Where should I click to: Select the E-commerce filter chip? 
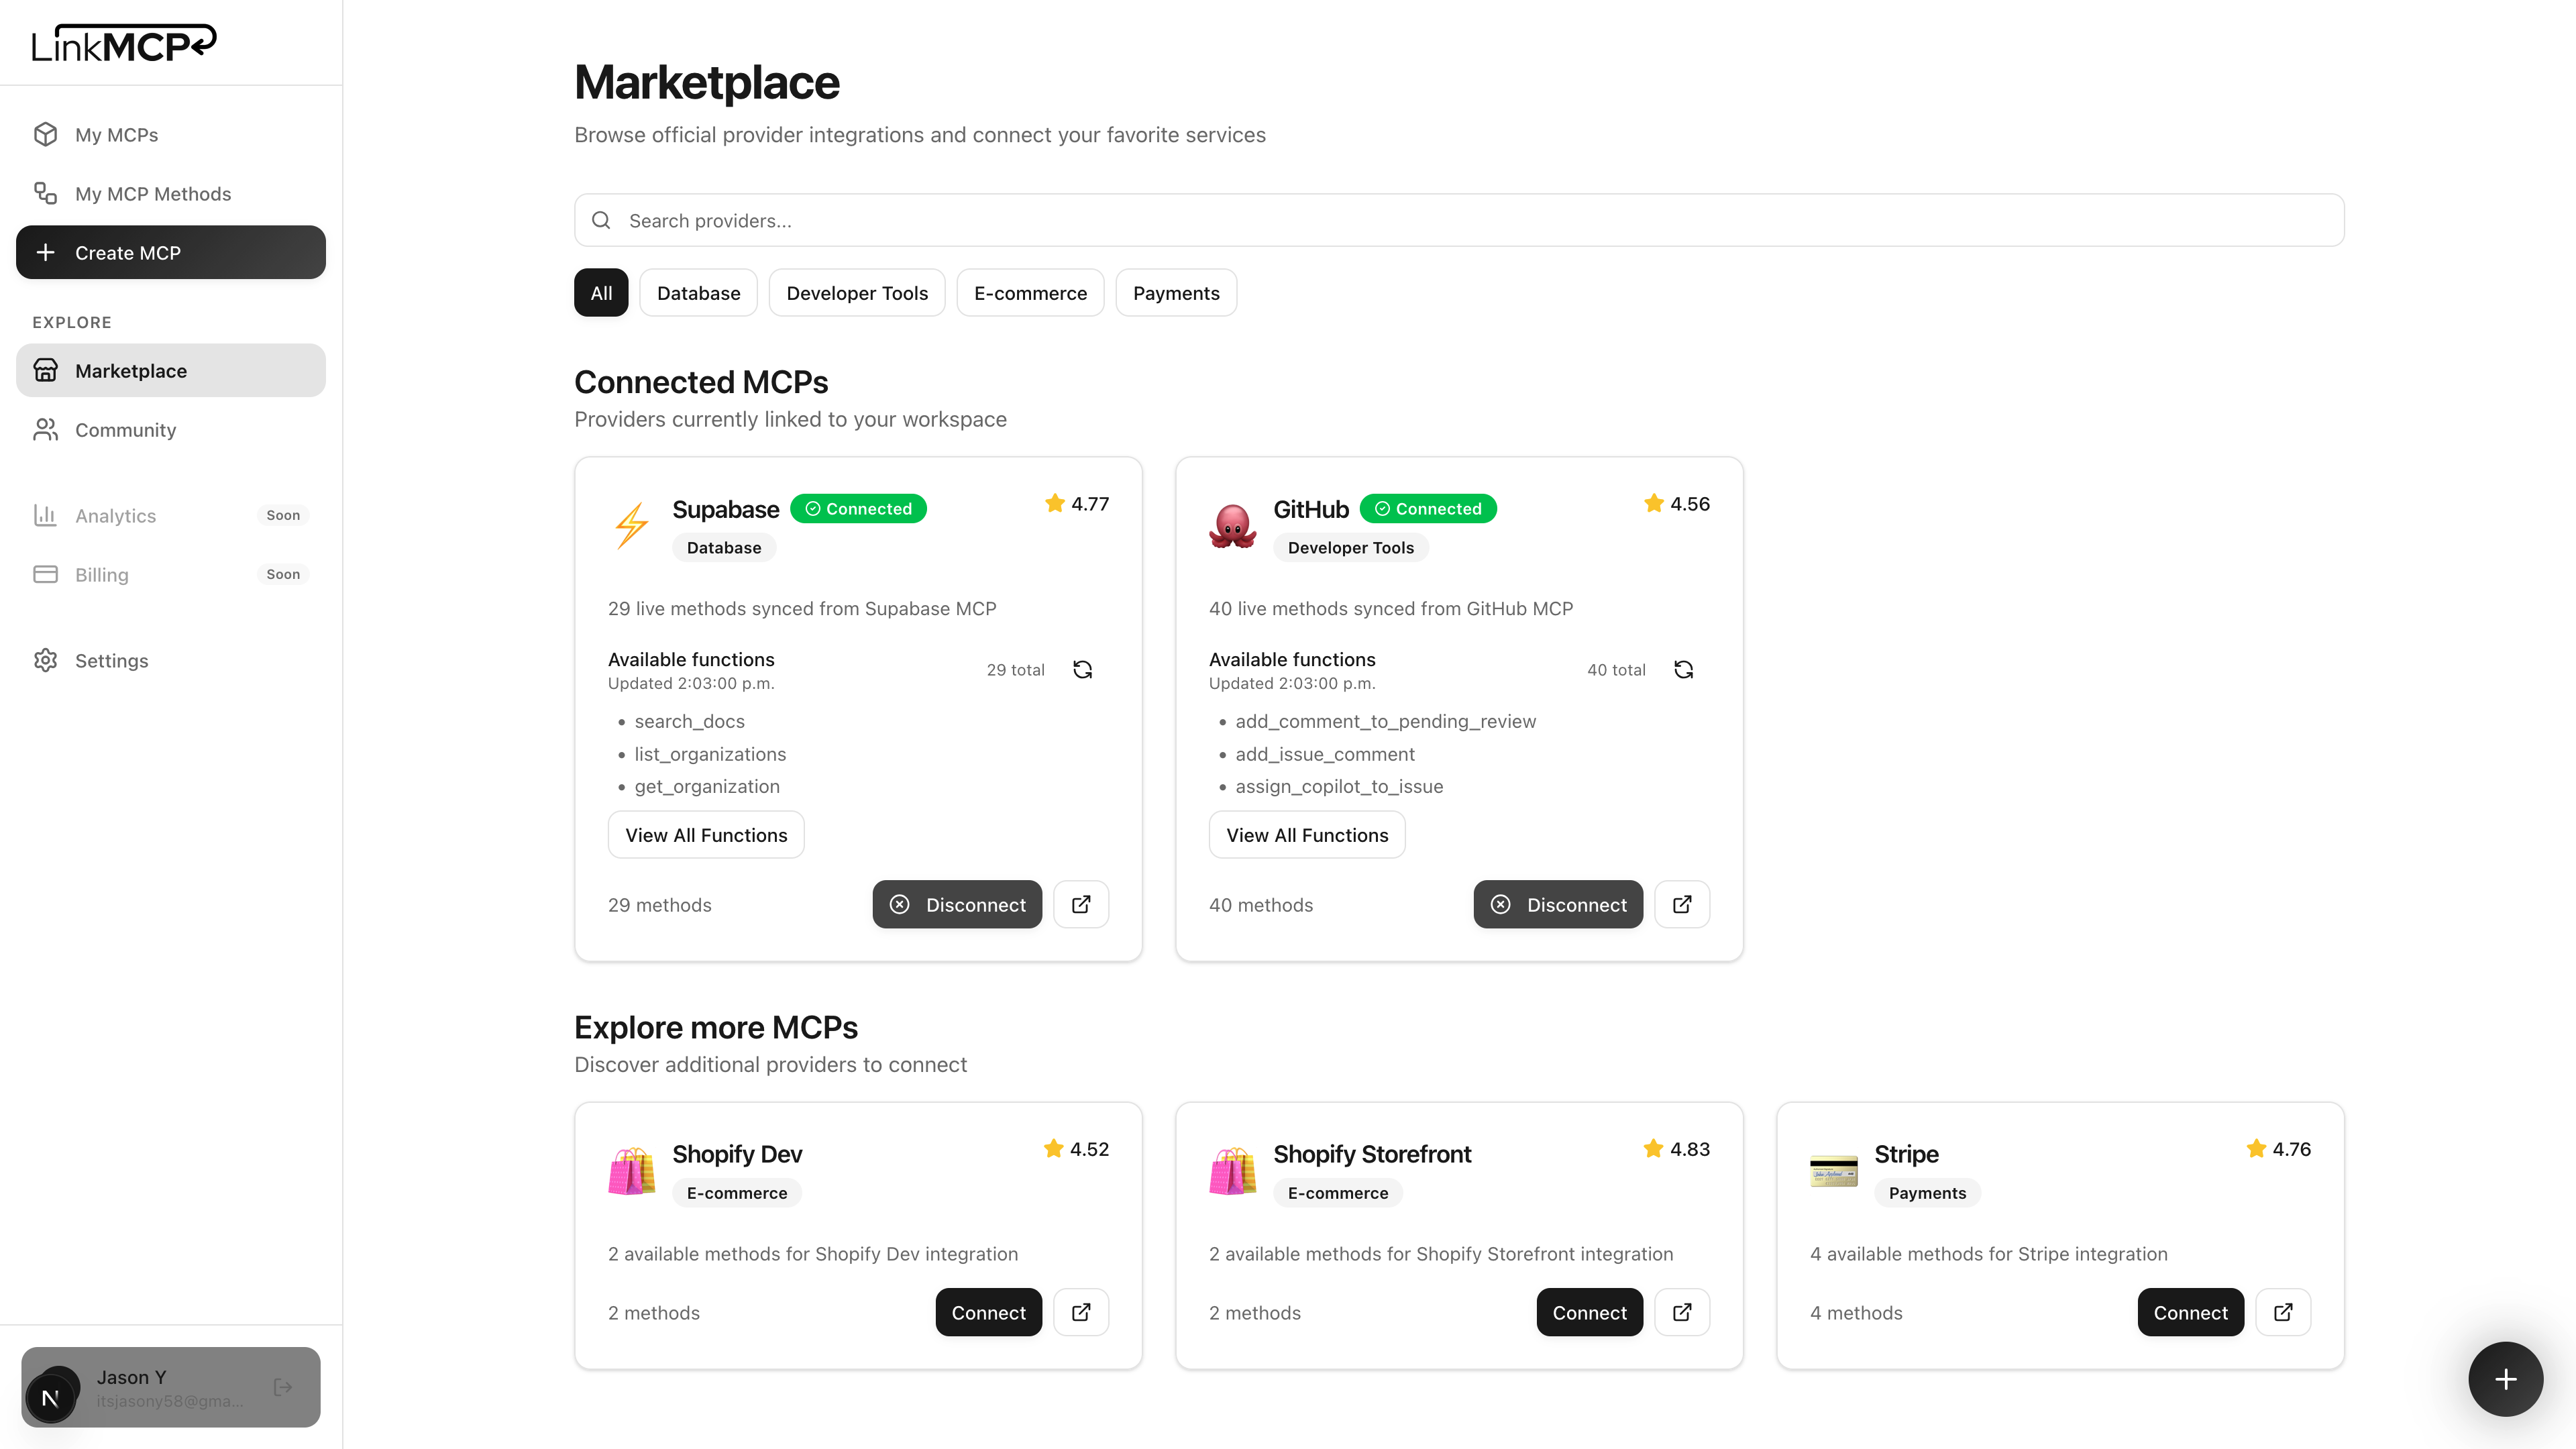coord(1030,293)
